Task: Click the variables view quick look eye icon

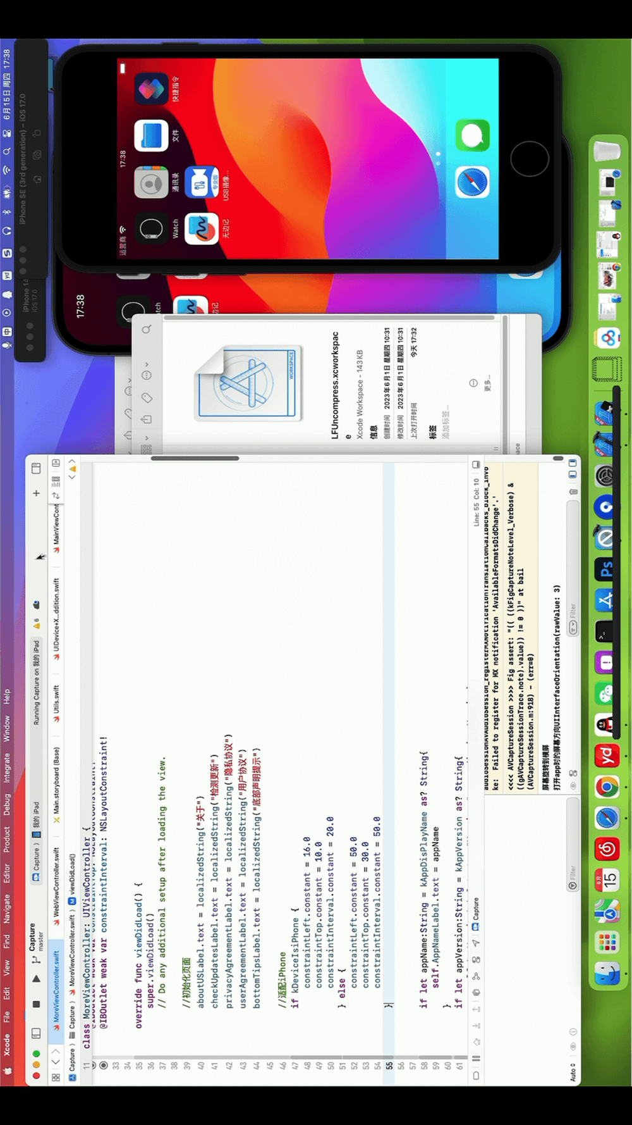Action: point(573,1046)
